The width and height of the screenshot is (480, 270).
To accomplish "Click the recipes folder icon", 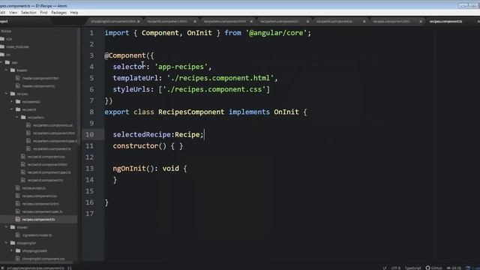I will [x=13, y=94].
